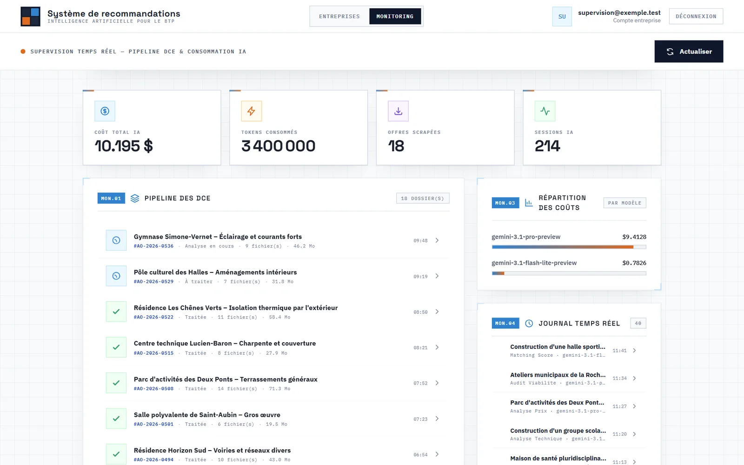The width and height of the screenshot is (744, 465).
Task: Click the journal count badge 40
Action: 638,323
